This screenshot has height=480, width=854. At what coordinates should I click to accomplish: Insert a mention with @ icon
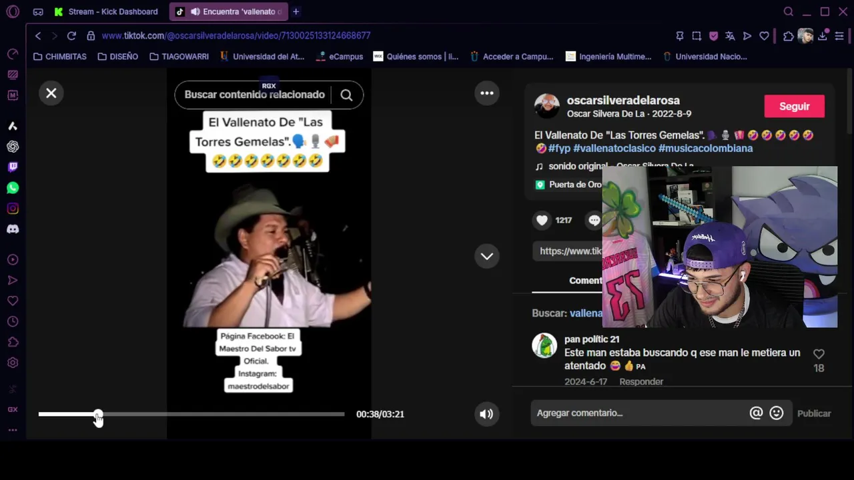pos(756,413)
